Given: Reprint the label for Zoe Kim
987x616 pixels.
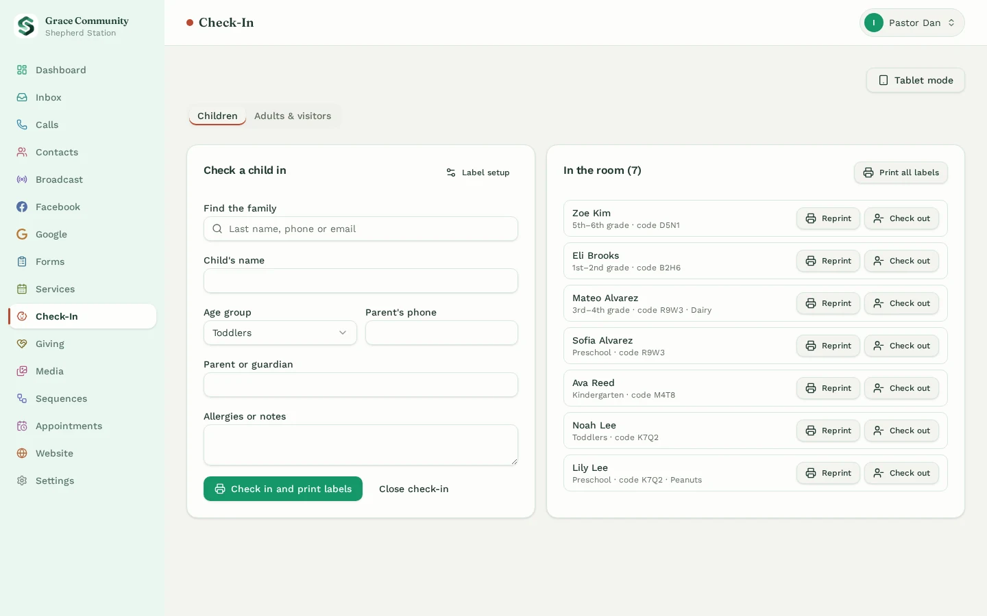Looking at the screenshot, I should click(x=828, y=218).
